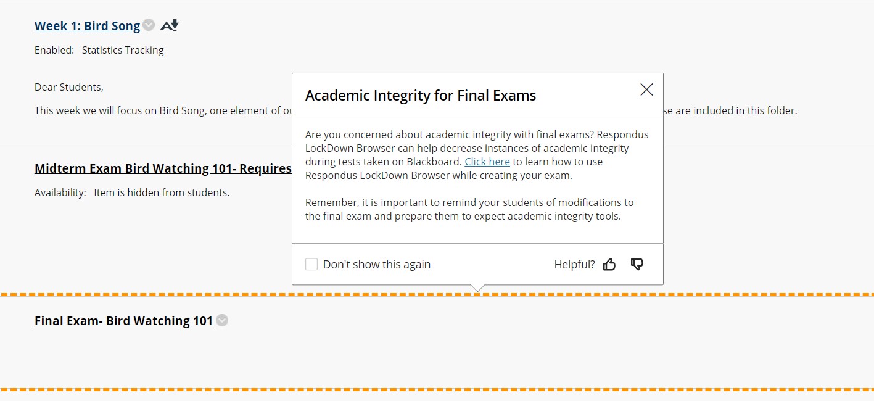Screen dimensions: 874x401
Task: Open the Week 1: Bird Song folder
Action: [86, 25]
